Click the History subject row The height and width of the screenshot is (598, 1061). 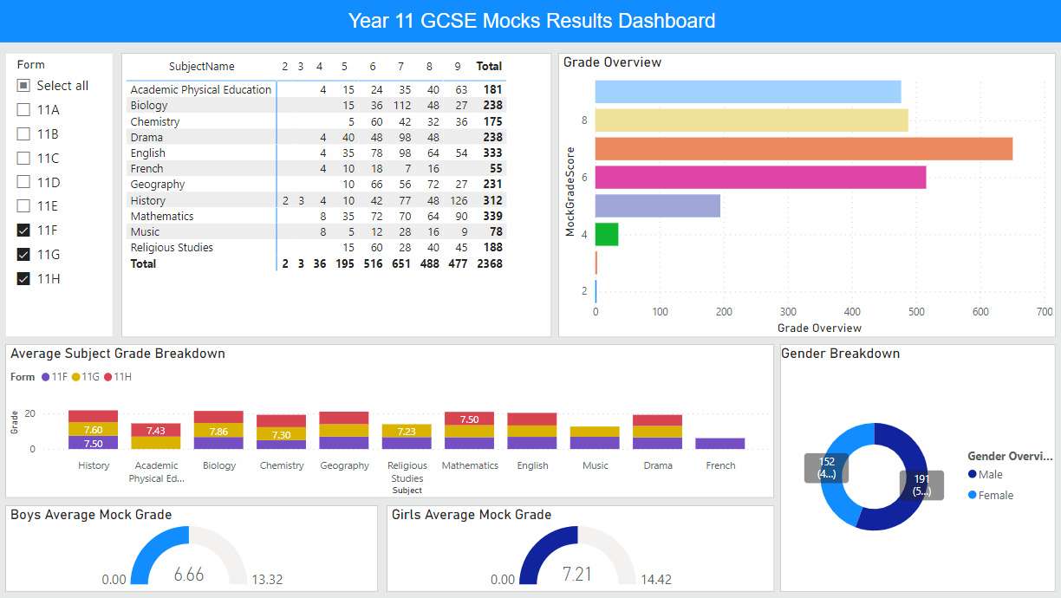pos(147,200)
